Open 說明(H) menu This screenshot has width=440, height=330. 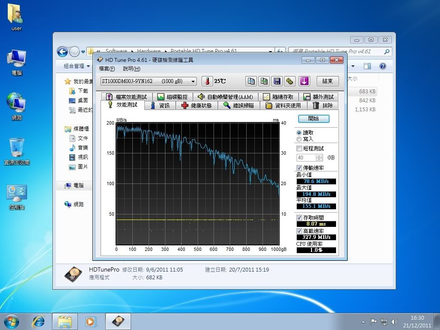[131, 69]
